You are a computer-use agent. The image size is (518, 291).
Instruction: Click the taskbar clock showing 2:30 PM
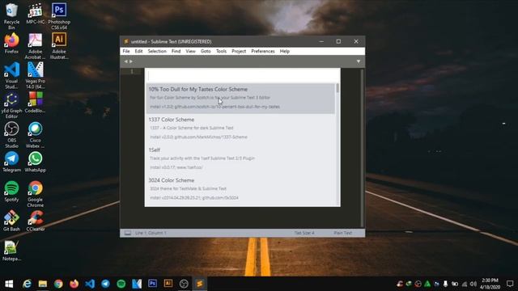click(x=490, y=284)
